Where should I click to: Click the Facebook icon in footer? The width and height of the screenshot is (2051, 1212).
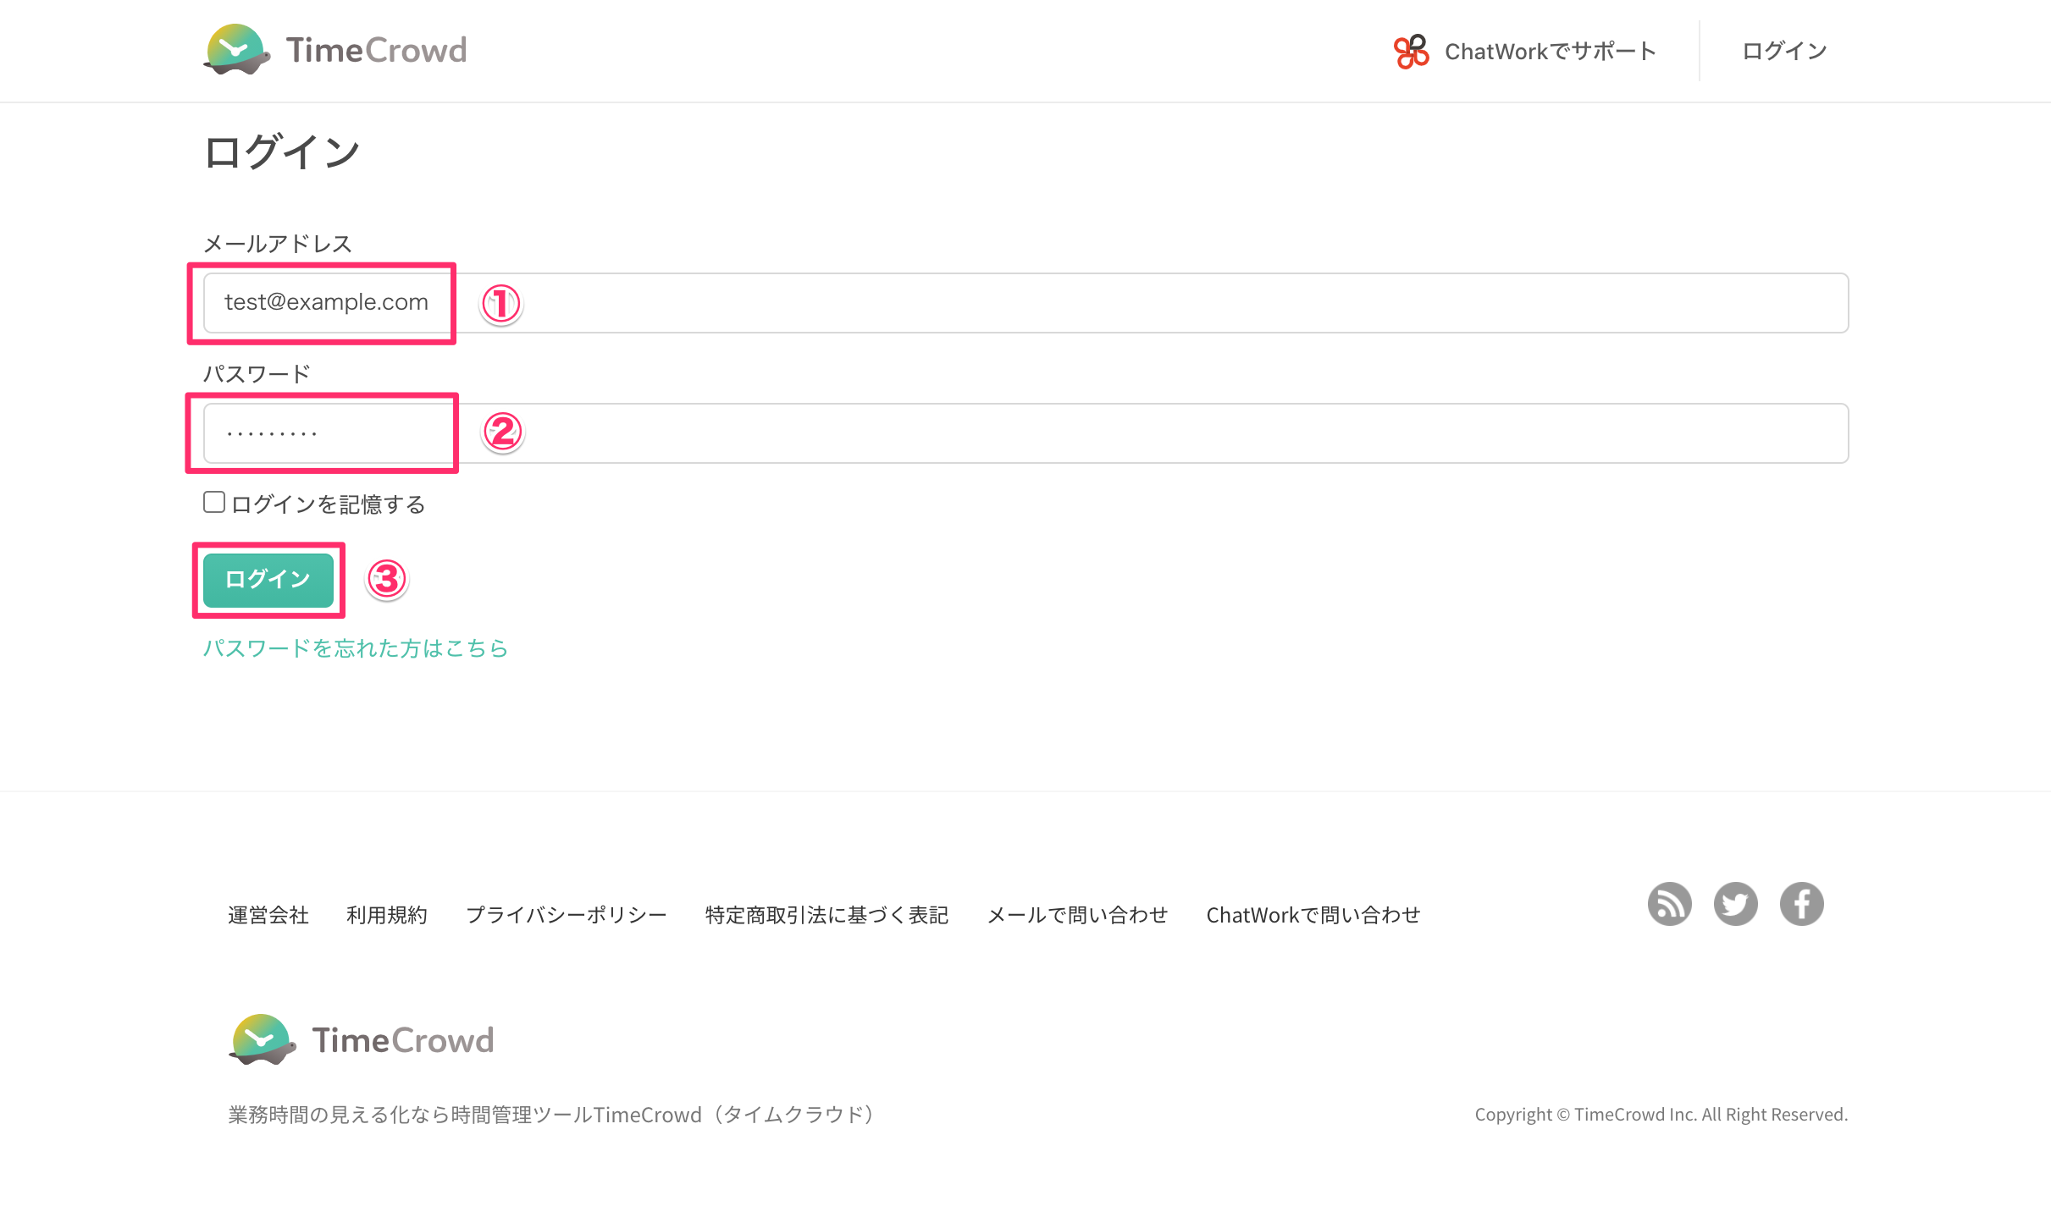(x=1801, y=904)
